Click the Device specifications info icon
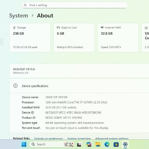Image resolution: width=149 pixels, height=149 pixels. pos(15,86)
